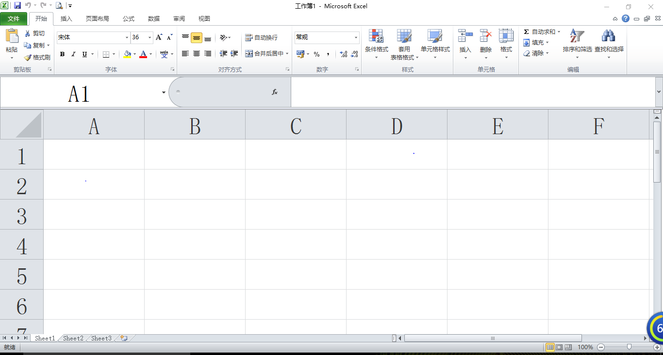The image size is (663, 355).
Task: Open 条件格式 conditional formatting
Action: [x=376, y=44]
